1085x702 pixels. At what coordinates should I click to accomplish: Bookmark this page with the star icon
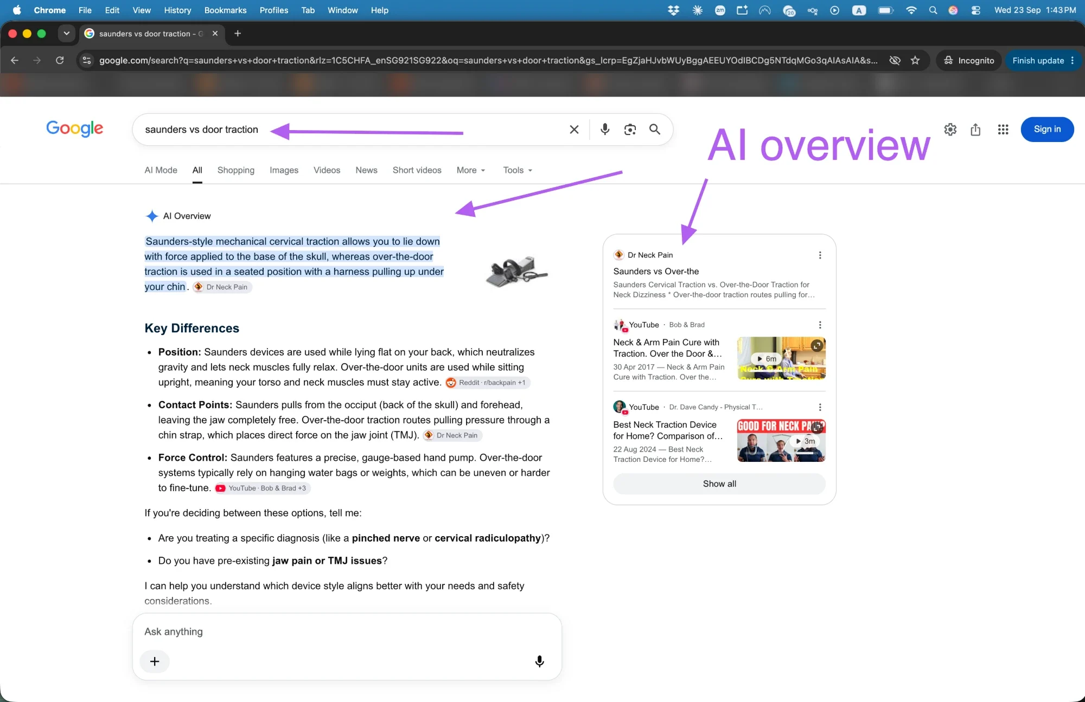(x=915, y=60)
